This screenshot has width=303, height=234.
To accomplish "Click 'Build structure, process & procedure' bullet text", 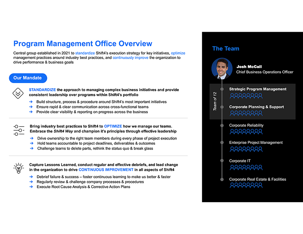I will click(x=102, y=102).
